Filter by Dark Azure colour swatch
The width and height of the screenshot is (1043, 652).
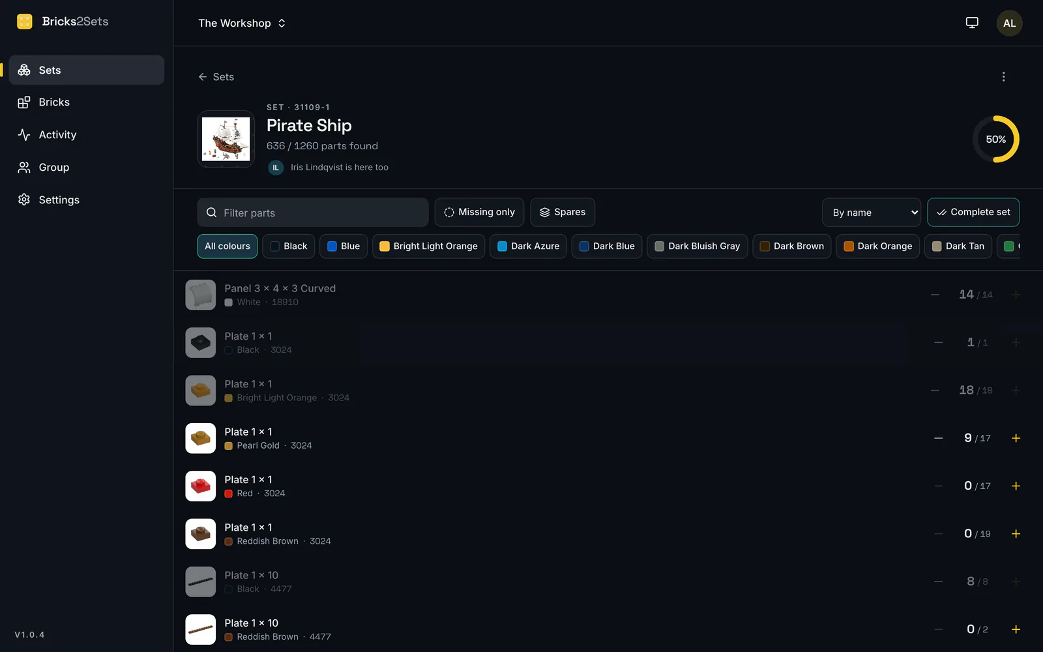[x=528, y=246]
